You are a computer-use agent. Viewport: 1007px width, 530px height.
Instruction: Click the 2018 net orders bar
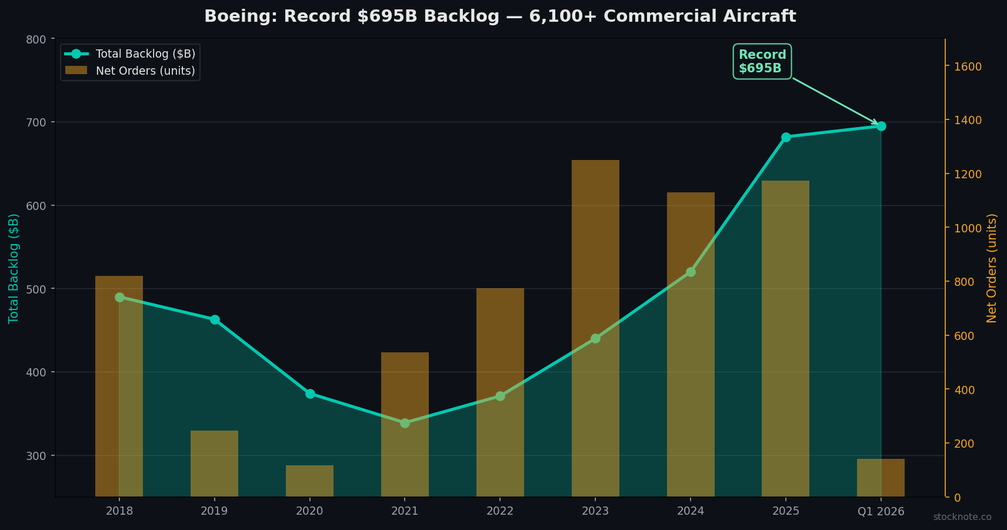[x=119, y=386]
